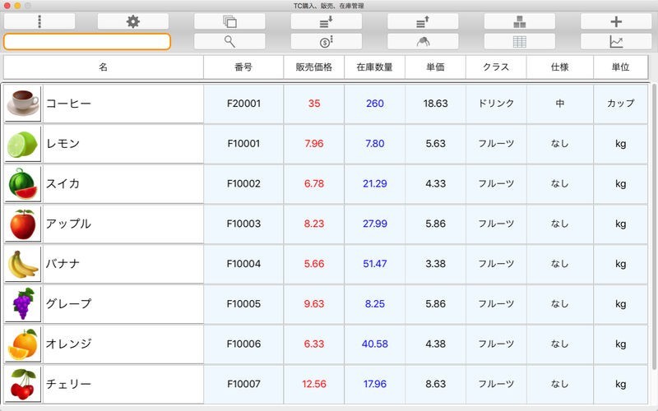Open the stacked boxes inventory icon
The height and width of the screenshot is (411, 658).
[x=519, y=21]
